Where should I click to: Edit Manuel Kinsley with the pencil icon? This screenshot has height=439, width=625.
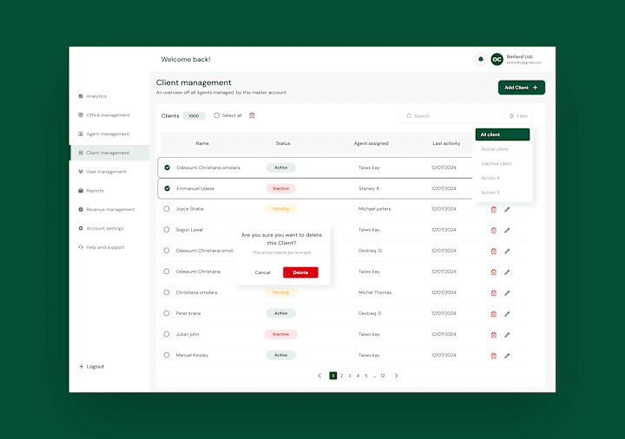click(507, 356)
